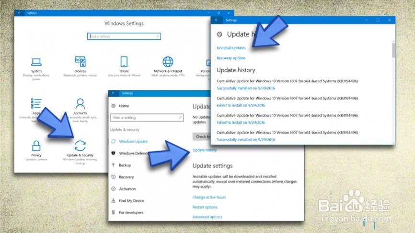Click Update settings heading text
This screenshot has width=415, height=233.
coord(212,166)
